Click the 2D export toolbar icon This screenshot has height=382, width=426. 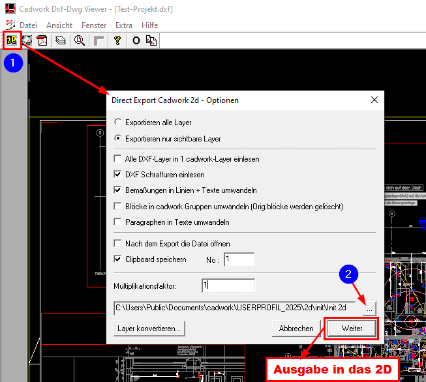(x=12, y=40)
